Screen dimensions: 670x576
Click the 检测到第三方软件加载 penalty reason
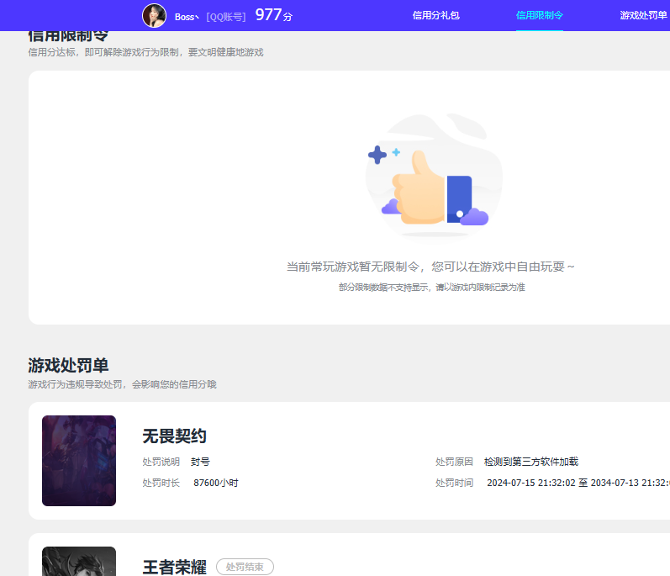[531, 462]
